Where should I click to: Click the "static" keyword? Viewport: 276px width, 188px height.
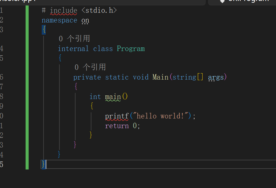click(x=117, y=77)
